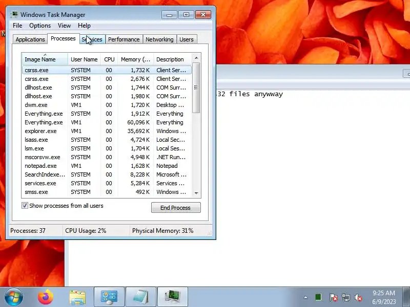The image size is (410, 307).
Task: Sort by User Name column header
Action: click(84, 59)
